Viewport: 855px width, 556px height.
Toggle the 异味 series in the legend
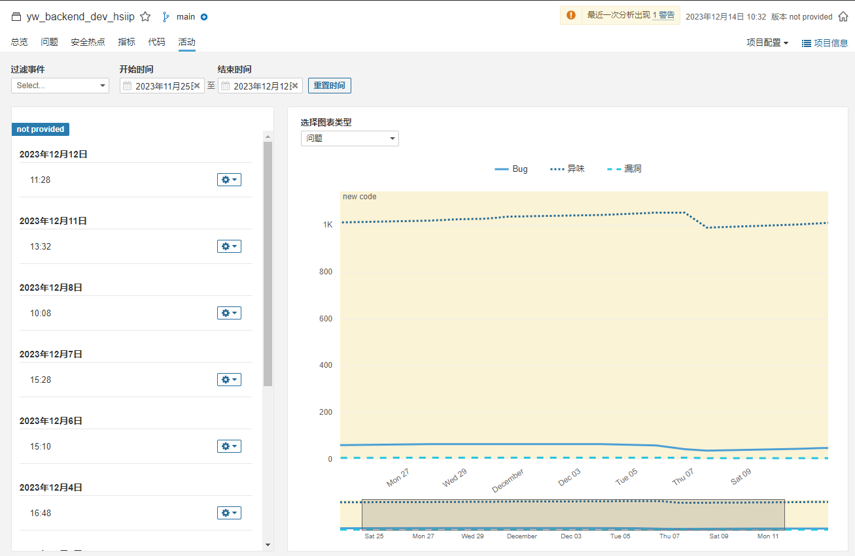(x=568, y=169)
